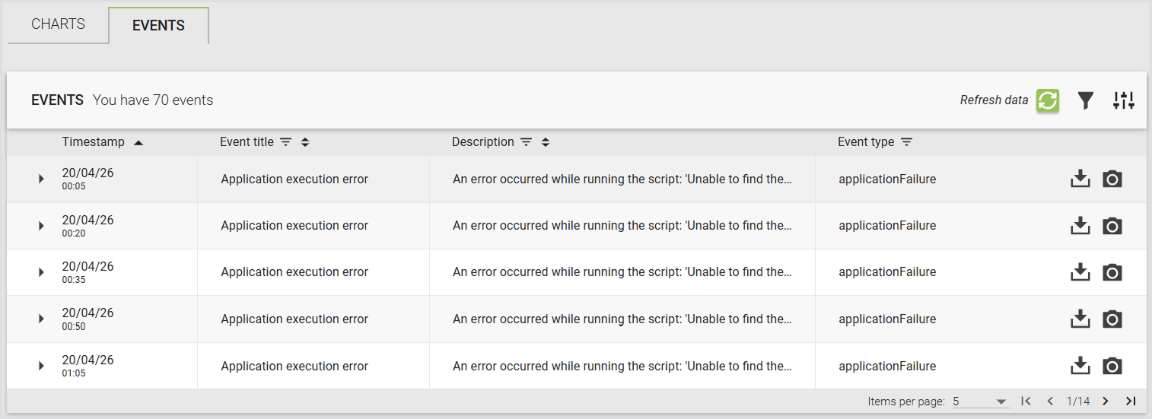The width and height of the screenshot is (1152, 419).
Task: Toggle sort arrows on Description column
Action: point(546,142)
